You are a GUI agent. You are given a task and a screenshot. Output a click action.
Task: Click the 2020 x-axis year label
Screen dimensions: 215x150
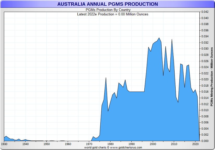195,144
